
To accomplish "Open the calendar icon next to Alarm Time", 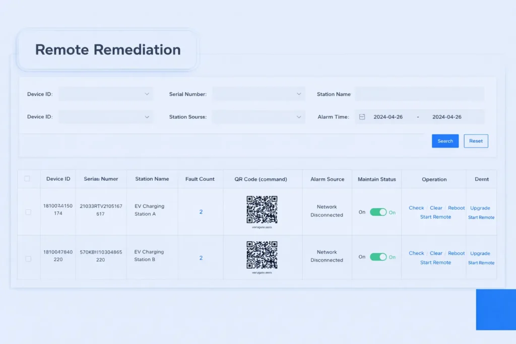I will pyautogui.click(x=362, y=116).
